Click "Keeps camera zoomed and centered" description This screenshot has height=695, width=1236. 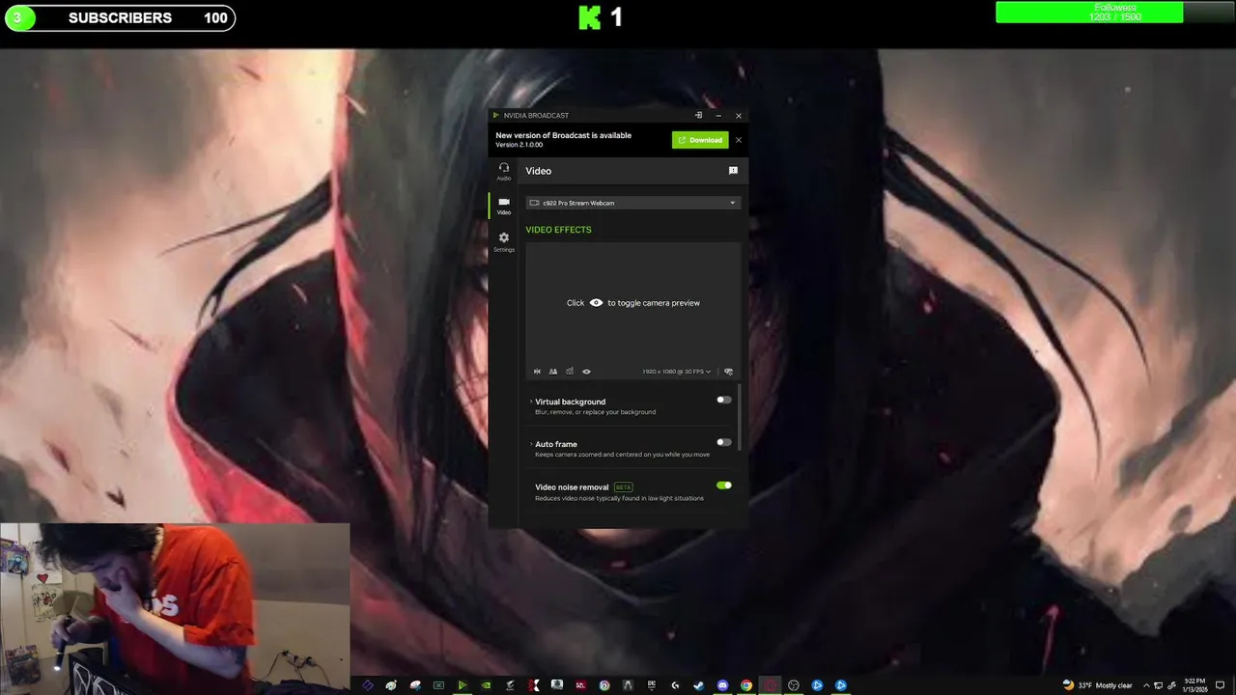tap(622, 455)
